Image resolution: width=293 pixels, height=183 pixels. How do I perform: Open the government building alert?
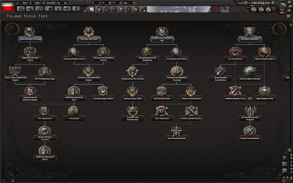coord(121,9)
